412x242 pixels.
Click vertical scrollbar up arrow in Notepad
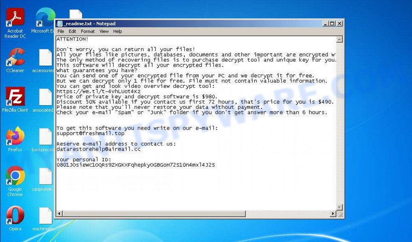click(x=339, y=39)
